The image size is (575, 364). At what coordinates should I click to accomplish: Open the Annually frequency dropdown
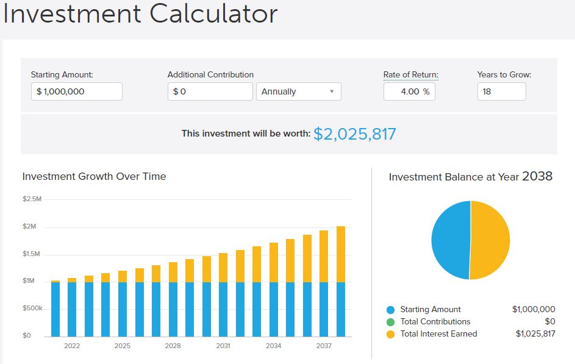click(x=298, y=91)
